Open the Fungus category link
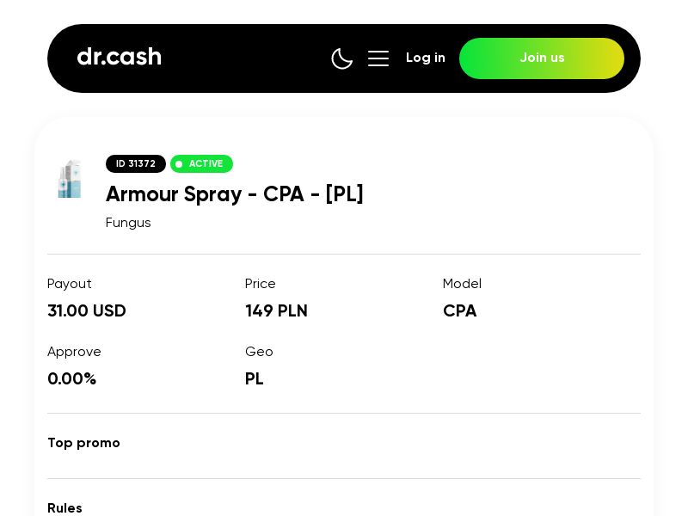688x516 pixels. [128, 222]
